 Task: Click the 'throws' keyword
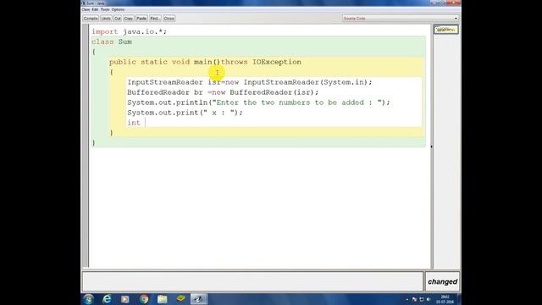(x=235, y=62)
